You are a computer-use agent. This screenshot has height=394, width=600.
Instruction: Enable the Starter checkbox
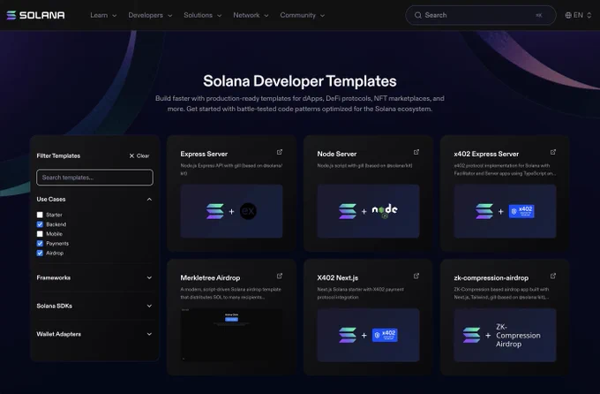pyautogui.click(x=40, y=215)
